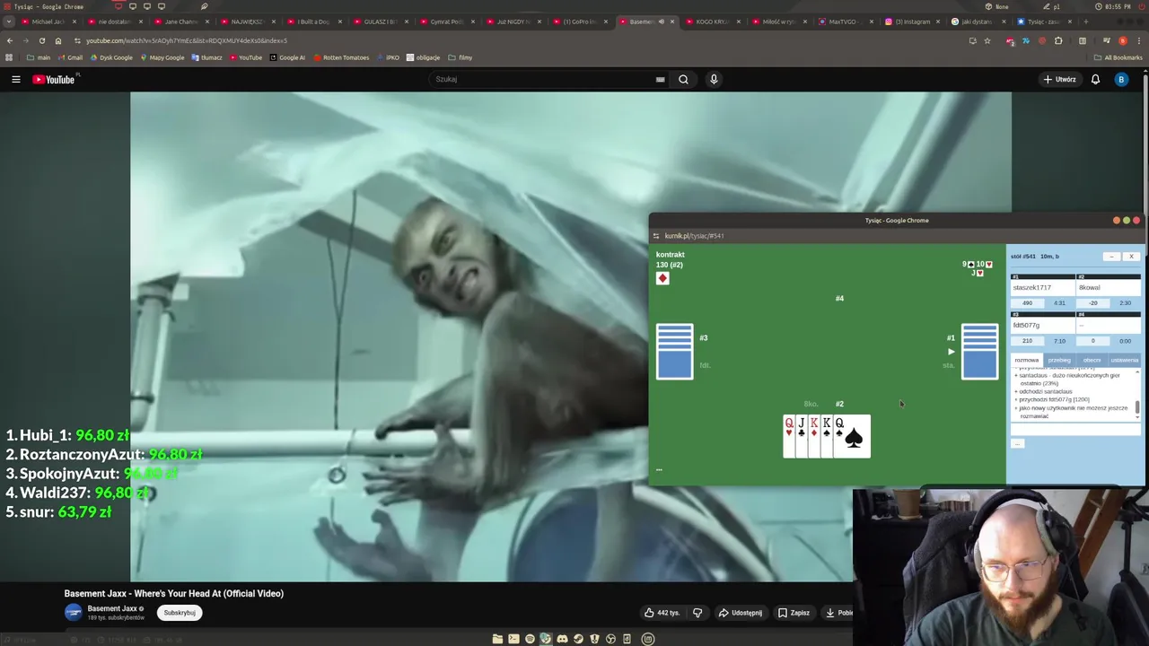The width and height of the screenshot is (1149, 646).
Task: Switch to the Michael Jackson browser tab
Action: pos(48,22)
